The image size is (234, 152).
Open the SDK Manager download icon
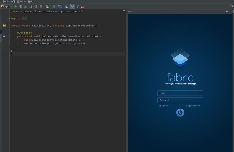pos(66,6)
